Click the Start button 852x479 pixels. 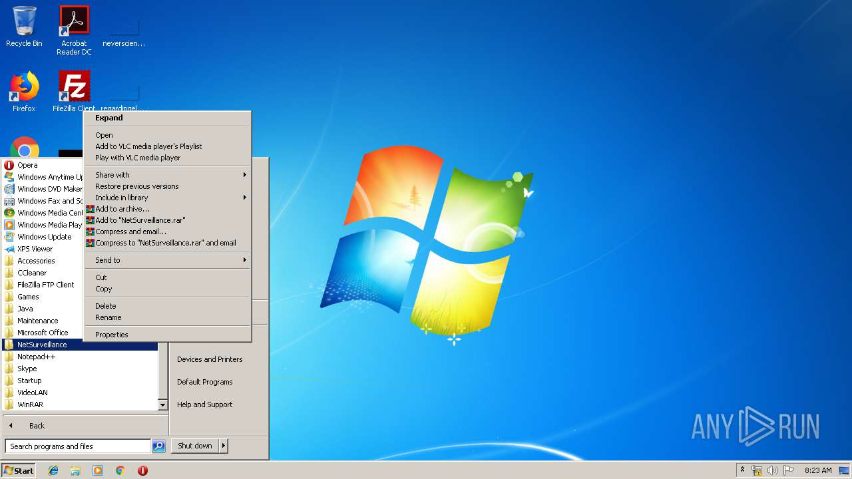click(19, 470)
